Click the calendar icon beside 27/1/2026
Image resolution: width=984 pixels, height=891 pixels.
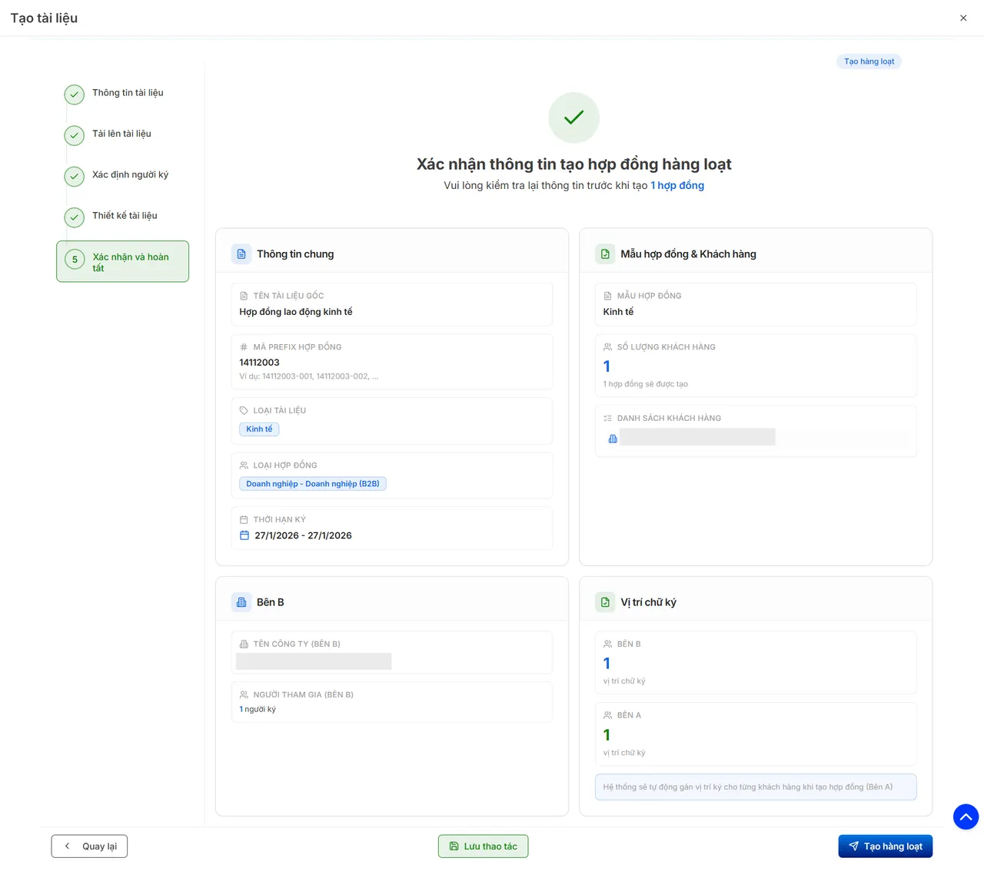pyautogui.click(x=244, y=535)
